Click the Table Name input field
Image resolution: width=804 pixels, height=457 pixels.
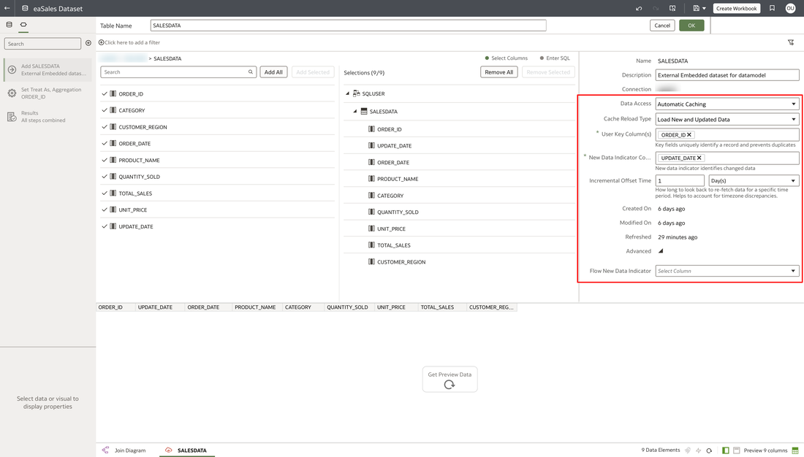click(x=348, y=25)
